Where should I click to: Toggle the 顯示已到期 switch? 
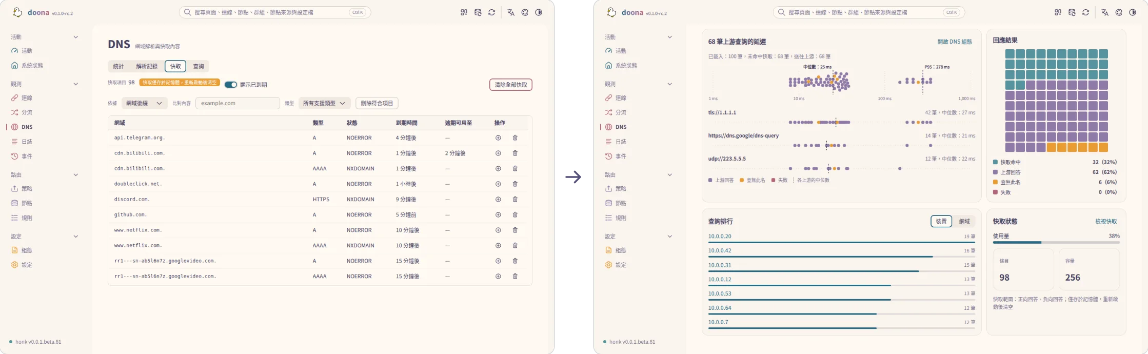(231, 85)
